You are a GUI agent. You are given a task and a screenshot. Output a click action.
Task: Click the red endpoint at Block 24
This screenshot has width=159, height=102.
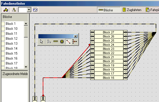(89, 45)
